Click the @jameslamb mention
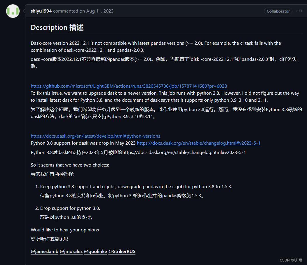 [x=44, y=252]
